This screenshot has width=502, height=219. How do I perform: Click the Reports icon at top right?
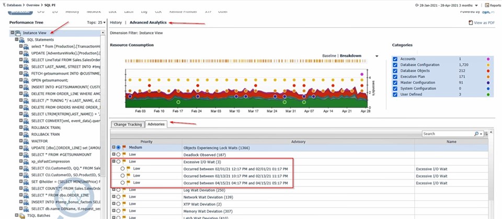click(x=487, y=5)
